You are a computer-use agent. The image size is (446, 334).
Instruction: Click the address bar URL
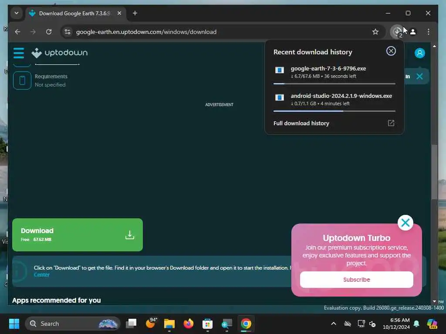[x=146, y=32]
